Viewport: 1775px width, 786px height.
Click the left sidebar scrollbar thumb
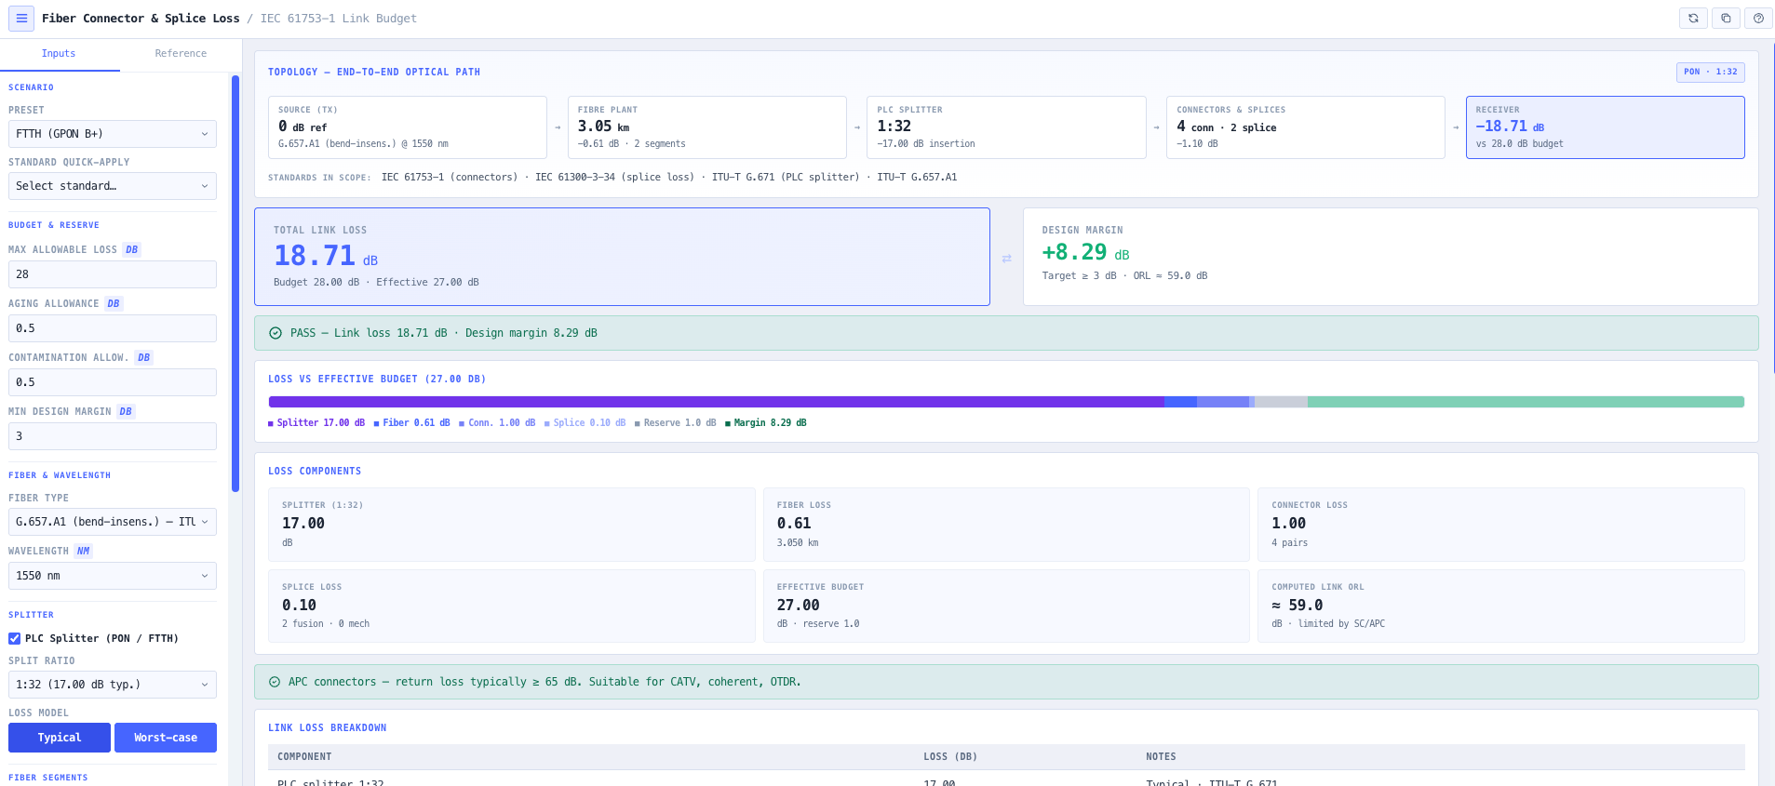[x=235, y=283]
